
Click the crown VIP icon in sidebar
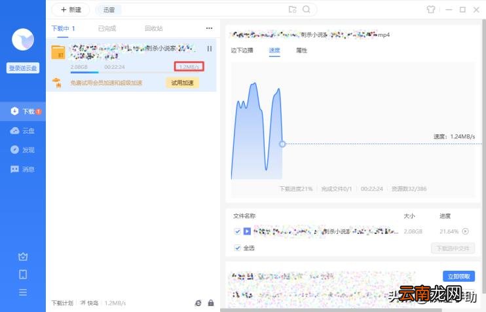pyautogui.click(x=23, y=257)
